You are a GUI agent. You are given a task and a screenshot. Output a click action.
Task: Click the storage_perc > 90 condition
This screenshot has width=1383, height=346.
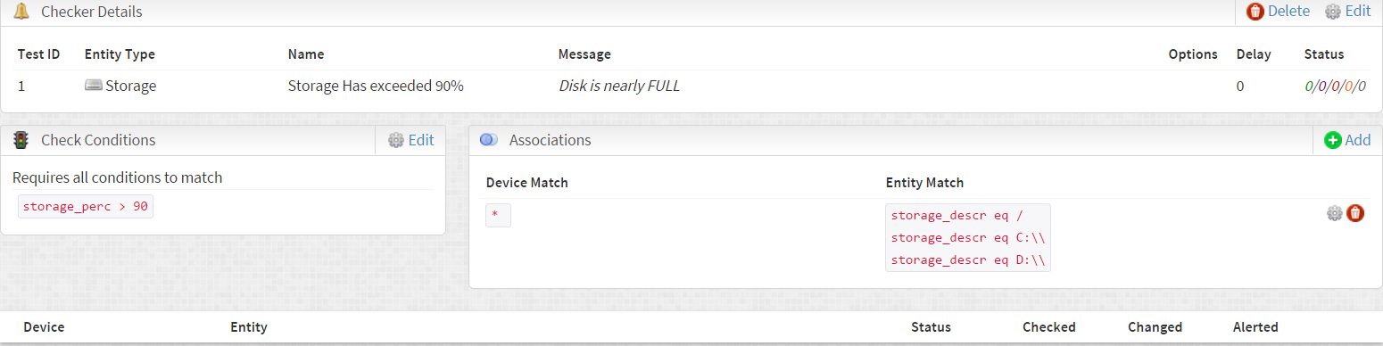point(86,207)
